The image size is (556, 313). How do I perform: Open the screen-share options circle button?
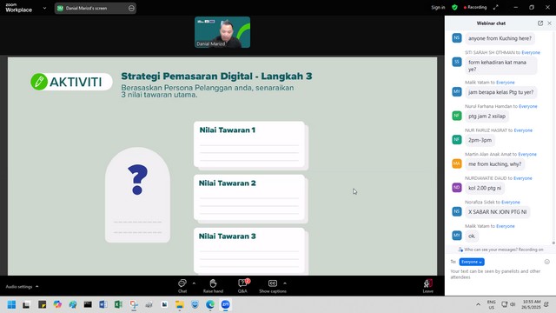(x=131, y=8)
